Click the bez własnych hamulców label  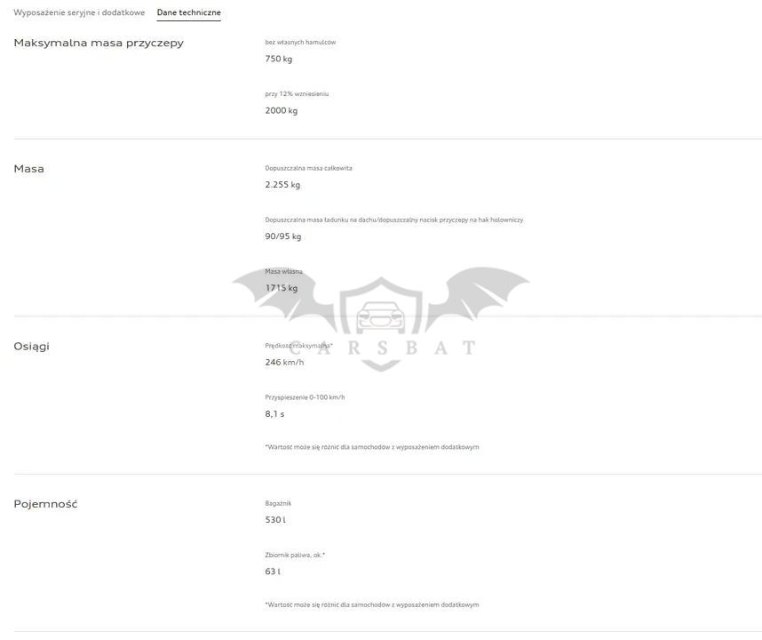(x=300, y=42)
